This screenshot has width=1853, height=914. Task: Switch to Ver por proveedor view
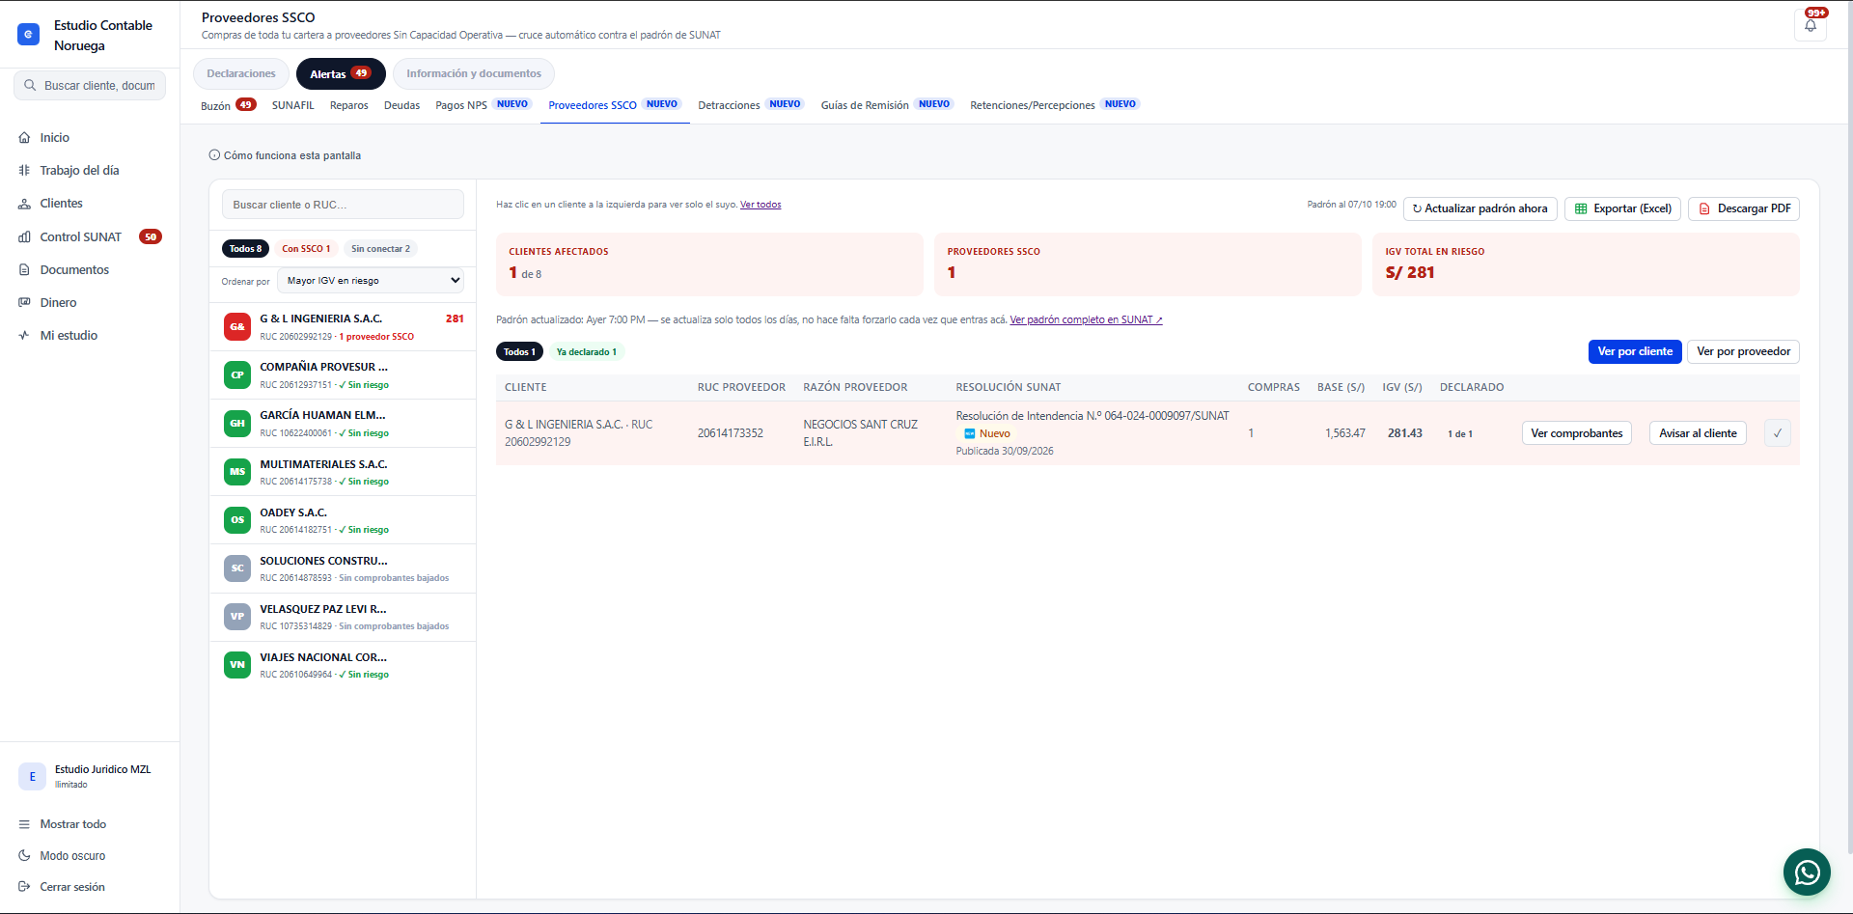[1743, 351]
